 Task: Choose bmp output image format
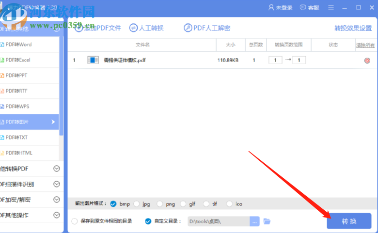pyautogui.click(x=113, y=204)
